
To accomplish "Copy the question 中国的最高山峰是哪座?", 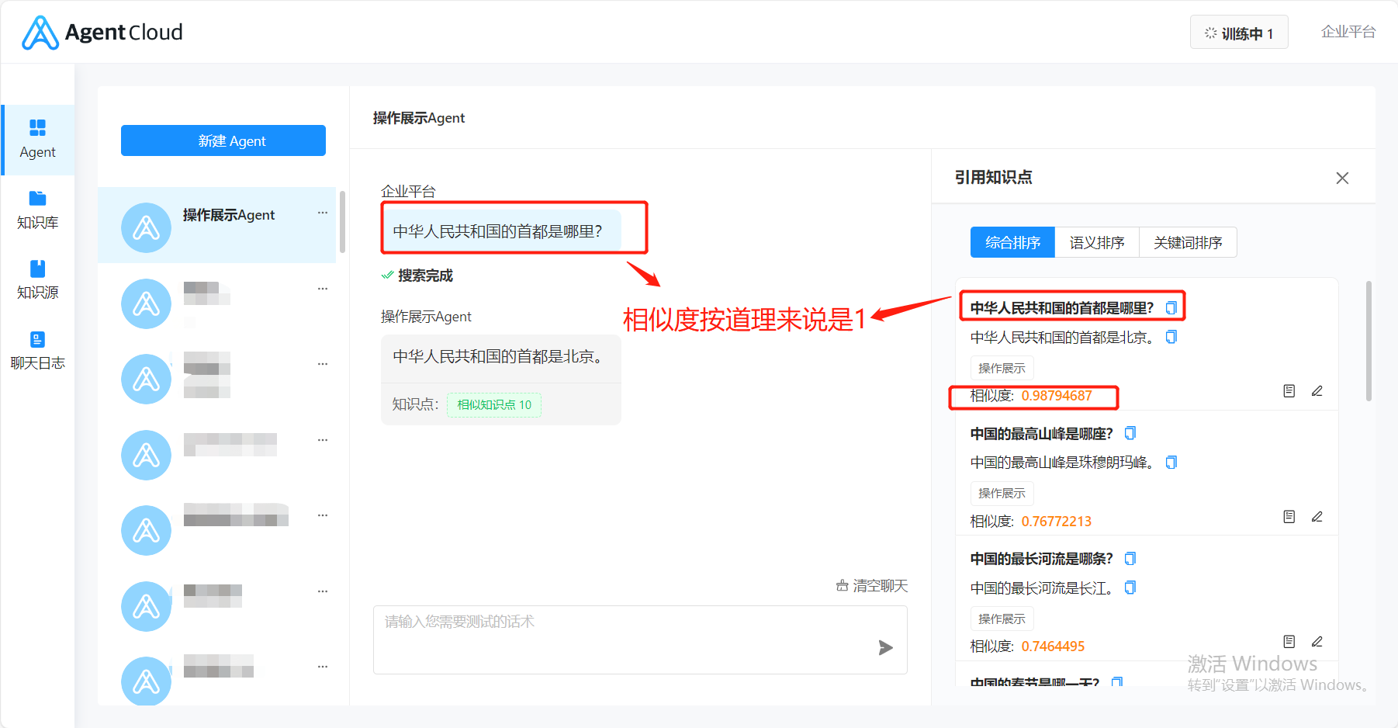I will (1130, 432).
